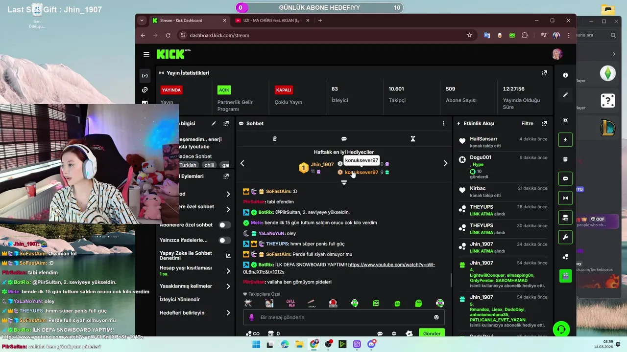
Task: Select the CHILL MEN emote
Action: click(290, 303)
